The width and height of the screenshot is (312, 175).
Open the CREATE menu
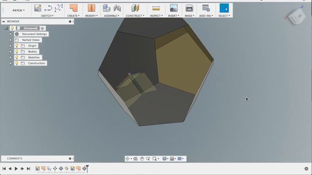coord(73,16)
